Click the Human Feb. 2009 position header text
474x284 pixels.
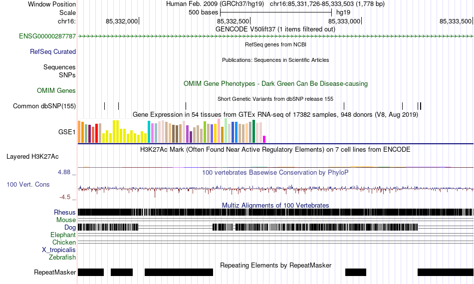click(275, 4)
